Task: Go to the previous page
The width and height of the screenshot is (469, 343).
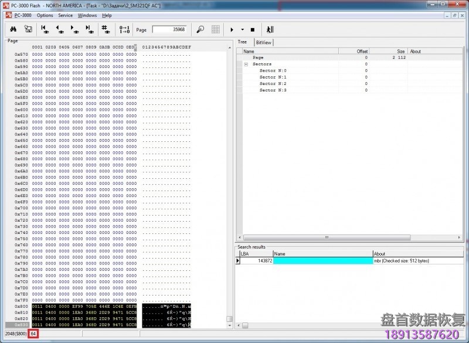Action: [x=59, y=29]
